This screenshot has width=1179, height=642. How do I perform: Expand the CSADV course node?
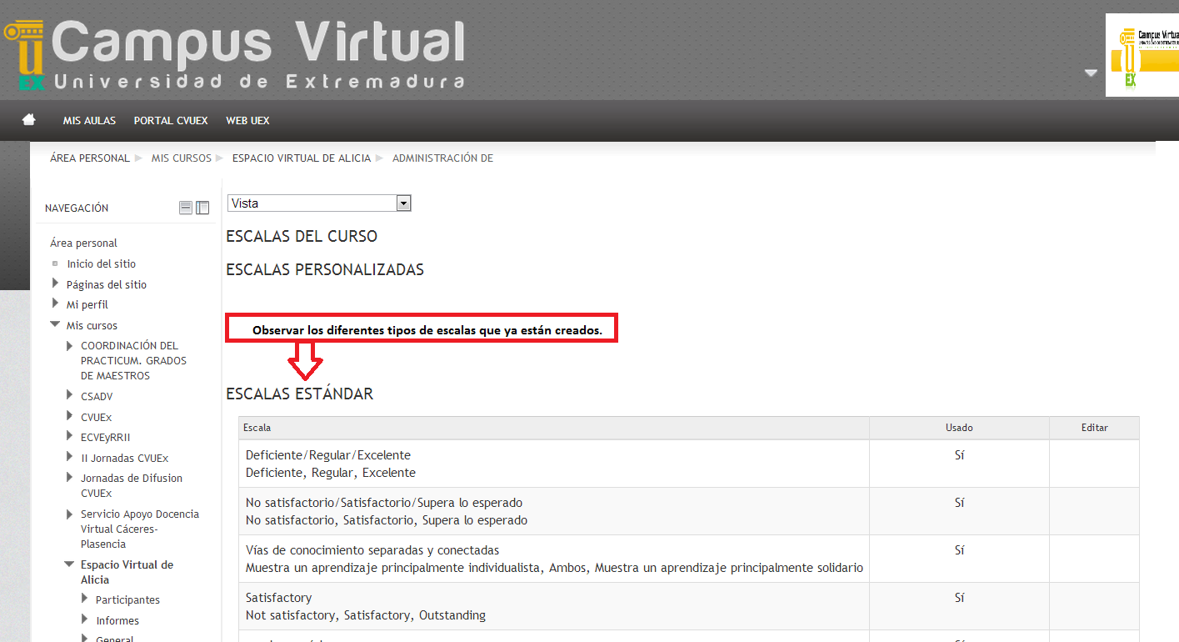pos(70,396)
